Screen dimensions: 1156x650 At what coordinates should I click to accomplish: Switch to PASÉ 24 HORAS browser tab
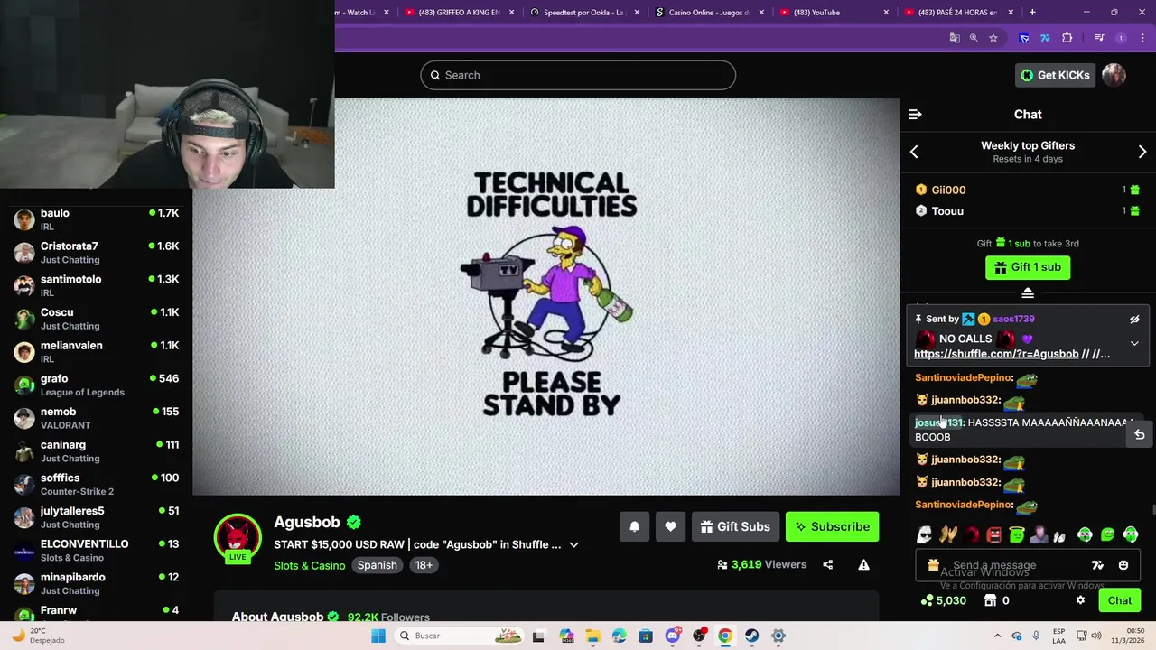coord(957,13)
